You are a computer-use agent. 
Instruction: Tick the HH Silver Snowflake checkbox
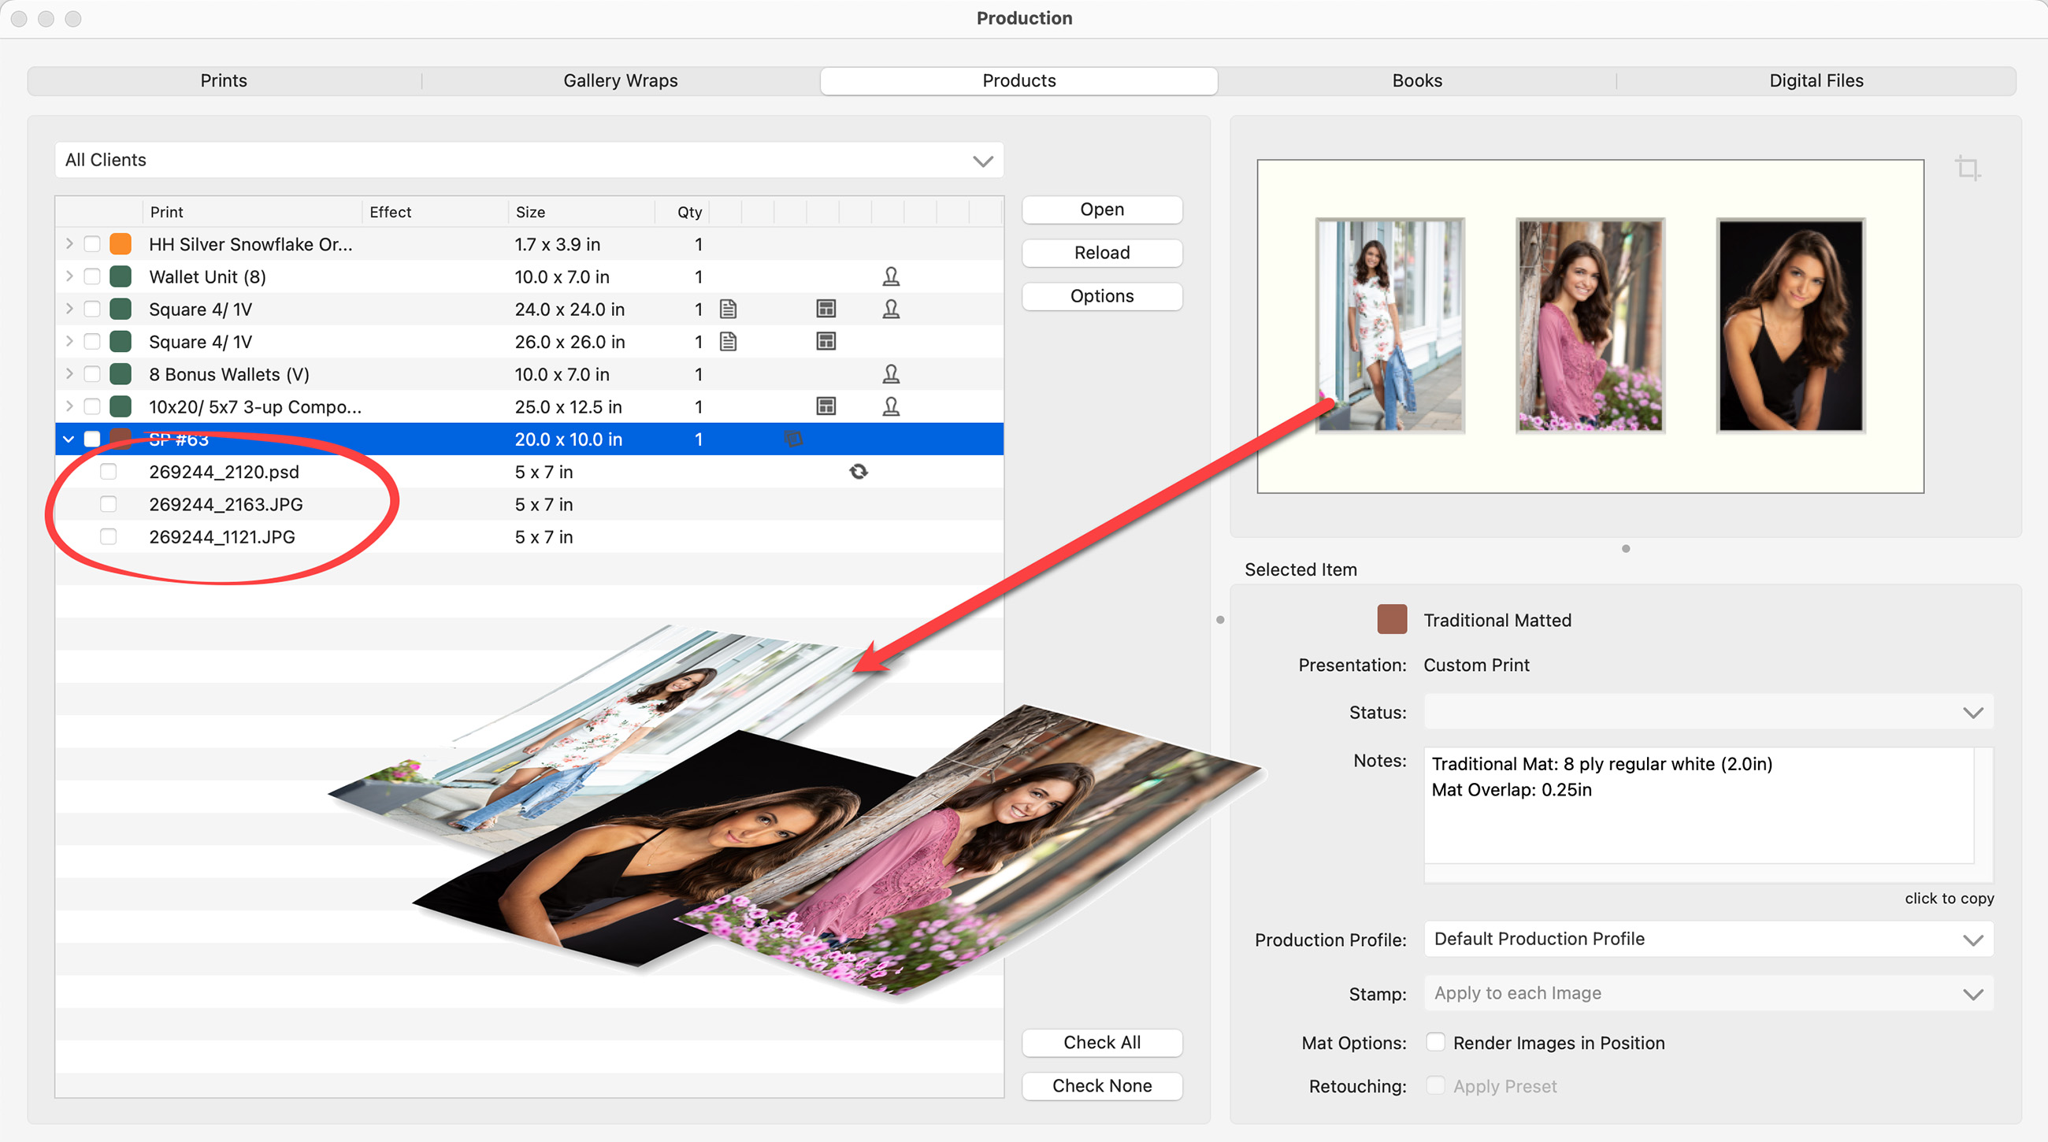(x=92, y=244)
